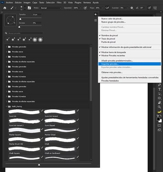The image size is (163, 172).
Task: Open the tool preset arrow beside Brush icon
Action: pos(15,8)
